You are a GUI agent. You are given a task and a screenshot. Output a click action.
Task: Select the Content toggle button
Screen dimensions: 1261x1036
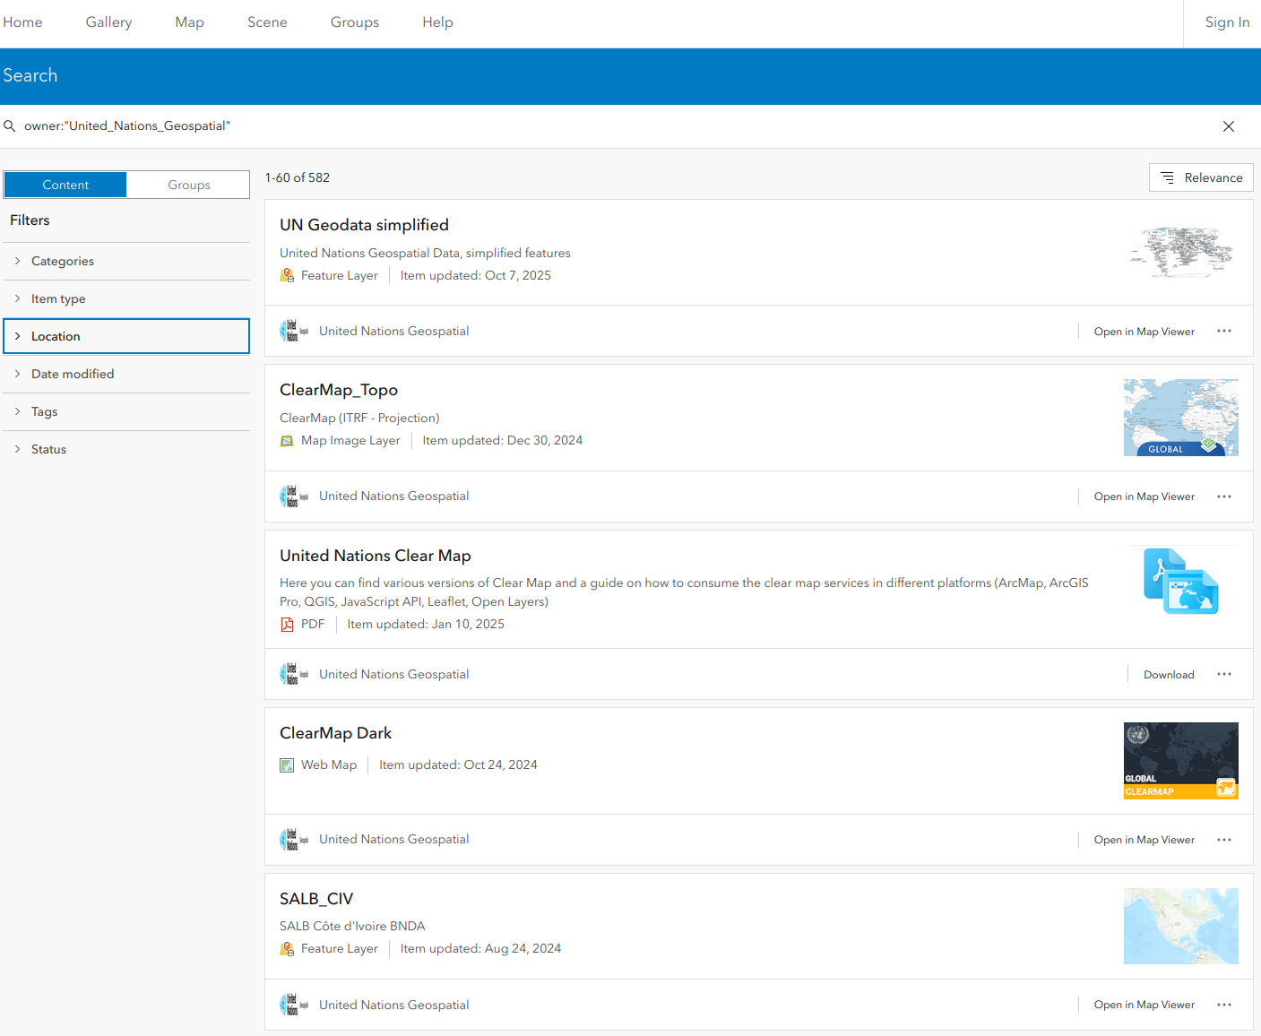[x=65, y=185]
